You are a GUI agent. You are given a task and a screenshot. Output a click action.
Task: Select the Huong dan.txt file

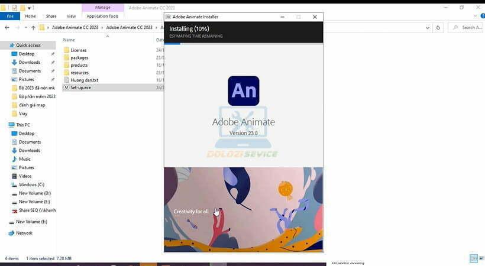pos(84,80)
